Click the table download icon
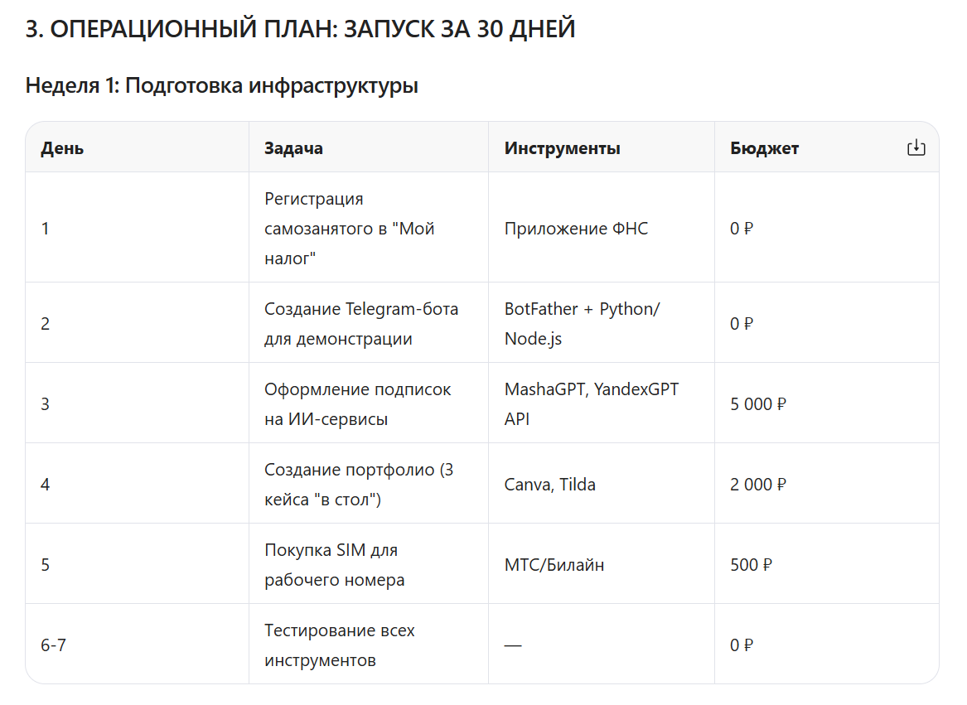Image resolution: width=967 pixels, height=705 pixels. pyautogui.click(x=916, y=147)
